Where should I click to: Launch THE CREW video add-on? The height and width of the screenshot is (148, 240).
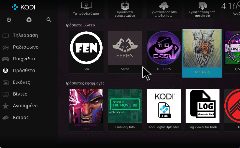[163, 52]
